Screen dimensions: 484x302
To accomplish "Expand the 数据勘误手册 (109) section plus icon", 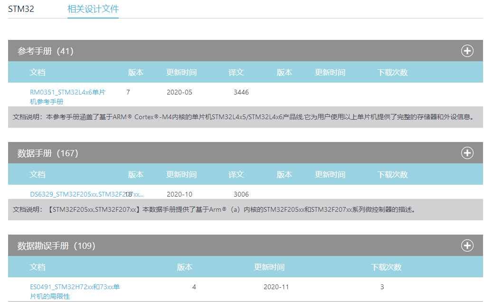I will 467,245.
